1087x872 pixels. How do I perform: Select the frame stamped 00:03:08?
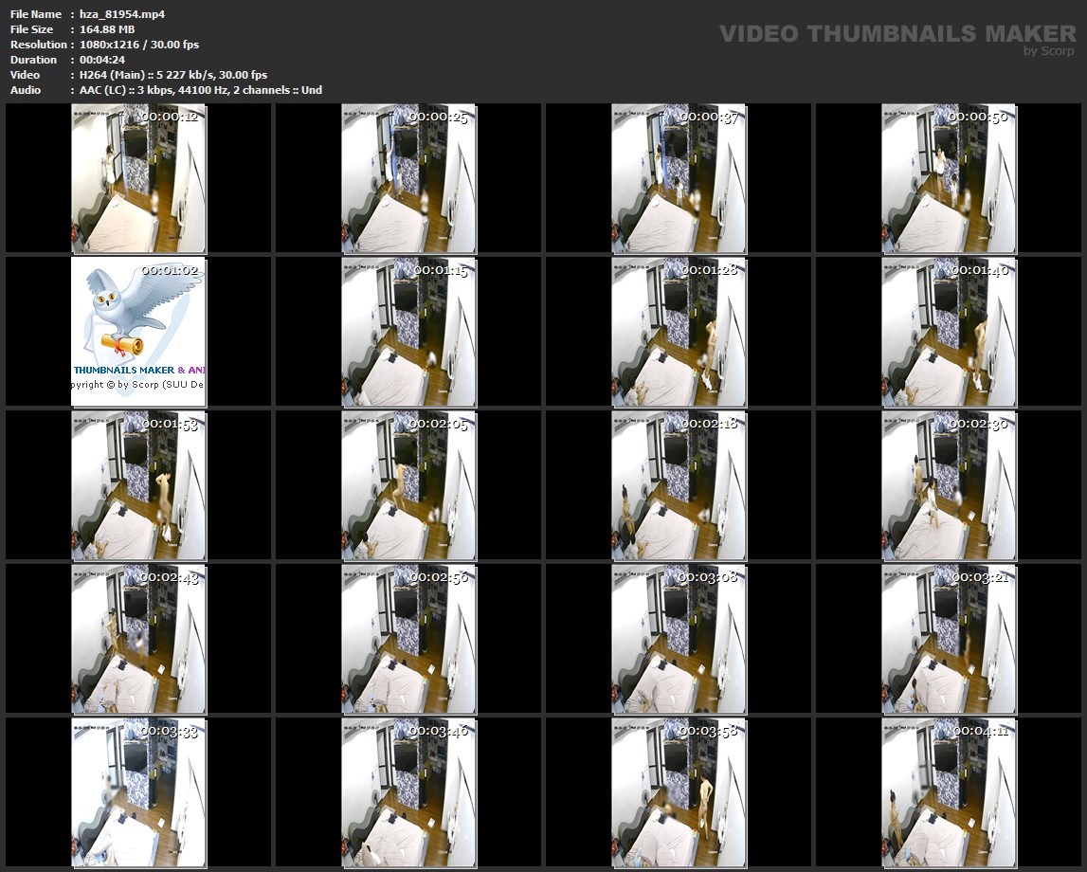click(679, 638)
